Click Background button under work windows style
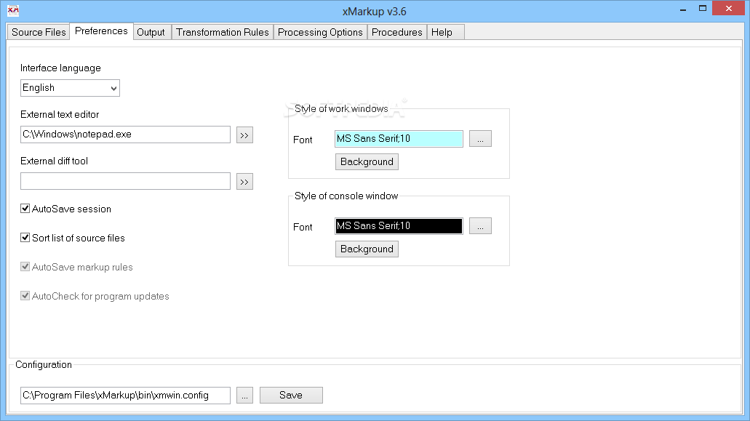 [367, 161]
